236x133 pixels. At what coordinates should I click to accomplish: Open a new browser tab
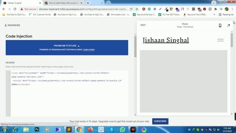tap(88, 3)
